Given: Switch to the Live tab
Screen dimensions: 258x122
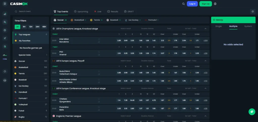Looking at the screenshot, I should [98, 12].
